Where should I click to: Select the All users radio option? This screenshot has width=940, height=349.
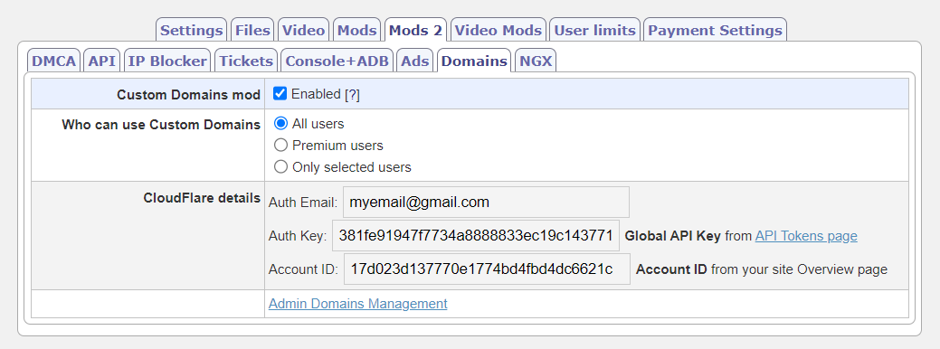click(x=280, y=124)
